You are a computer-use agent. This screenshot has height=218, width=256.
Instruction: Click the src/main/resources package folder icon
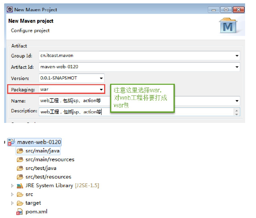tap(20, 159)
